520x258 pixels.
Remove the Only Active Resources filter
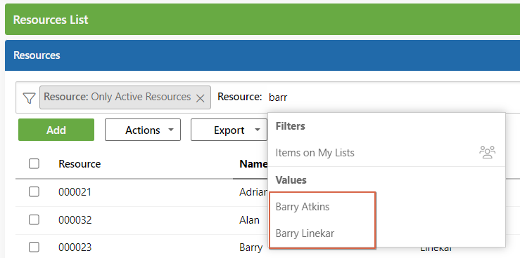(x=200, y=98)
